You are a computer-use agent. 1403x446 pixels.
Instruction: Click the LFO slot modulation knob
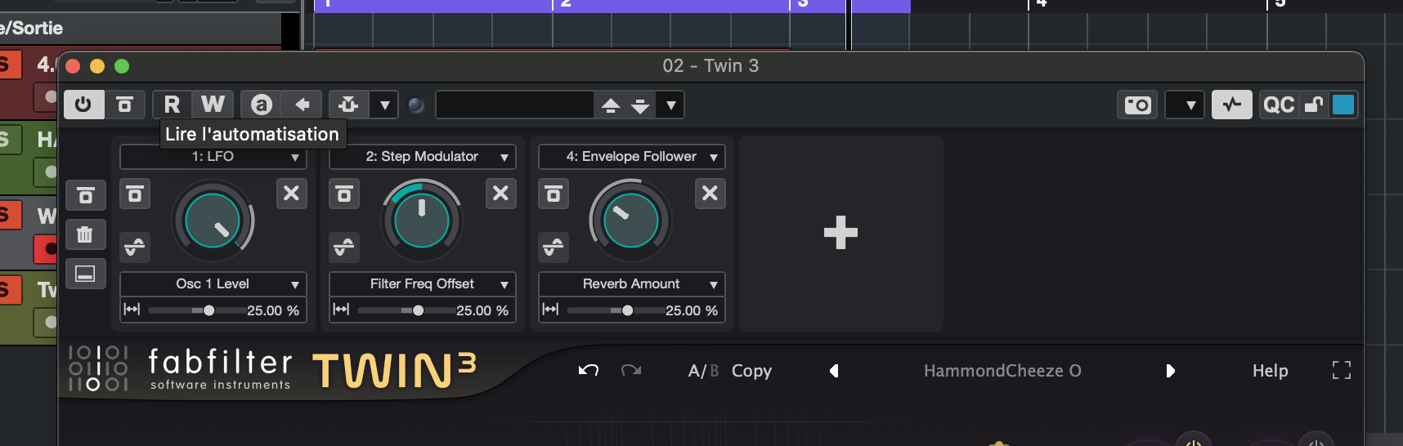(x=213, y=221)
